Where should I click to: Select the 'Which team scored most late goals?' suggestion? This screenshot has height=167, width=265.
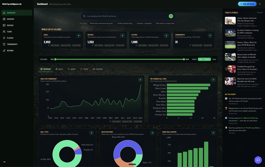pos(101,23)
